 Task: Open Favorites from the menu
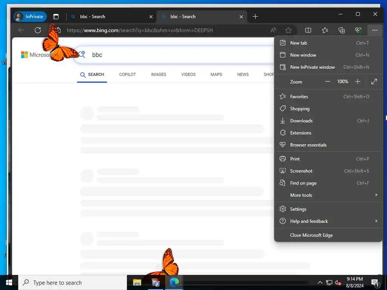pyautogui.click(x=328, y=97)
